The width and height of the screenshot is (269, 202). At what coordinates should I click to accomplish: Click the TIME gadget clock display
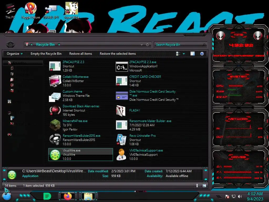click(x=241, y=45)
